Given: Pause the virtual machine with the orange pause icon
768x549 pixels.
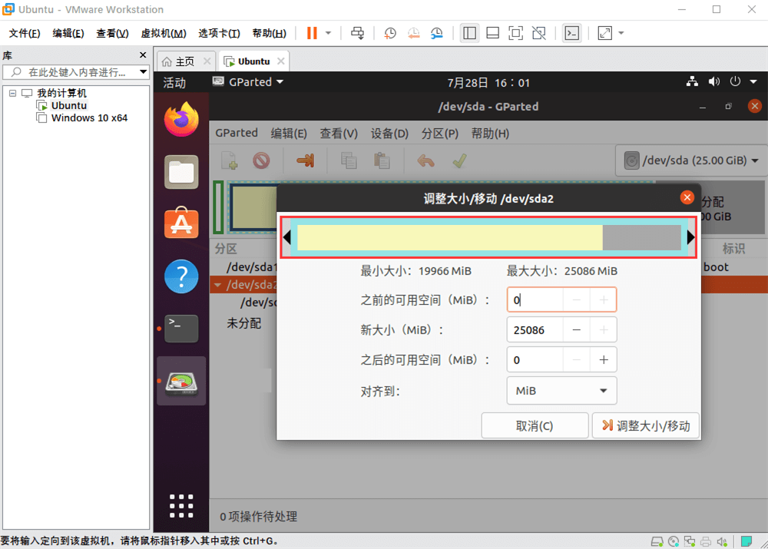Looking at the screenshot, I should tap(312, 33).
